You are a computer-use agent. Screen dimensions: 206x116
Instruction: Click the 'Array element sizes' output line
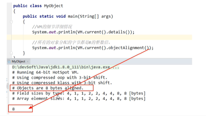pyautogui.click(x=79, y=99)
